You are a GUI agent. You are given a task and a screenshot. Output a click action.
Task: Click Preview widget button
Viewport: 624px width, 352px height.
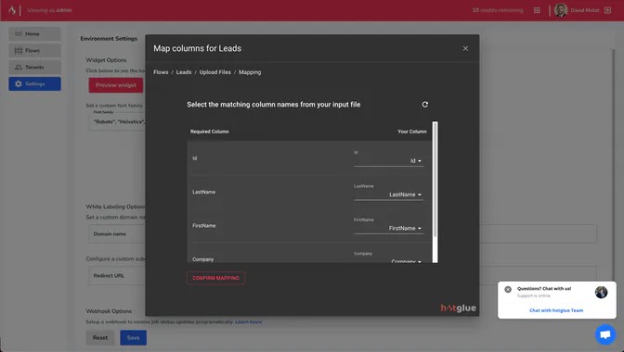tap(116, 85)
